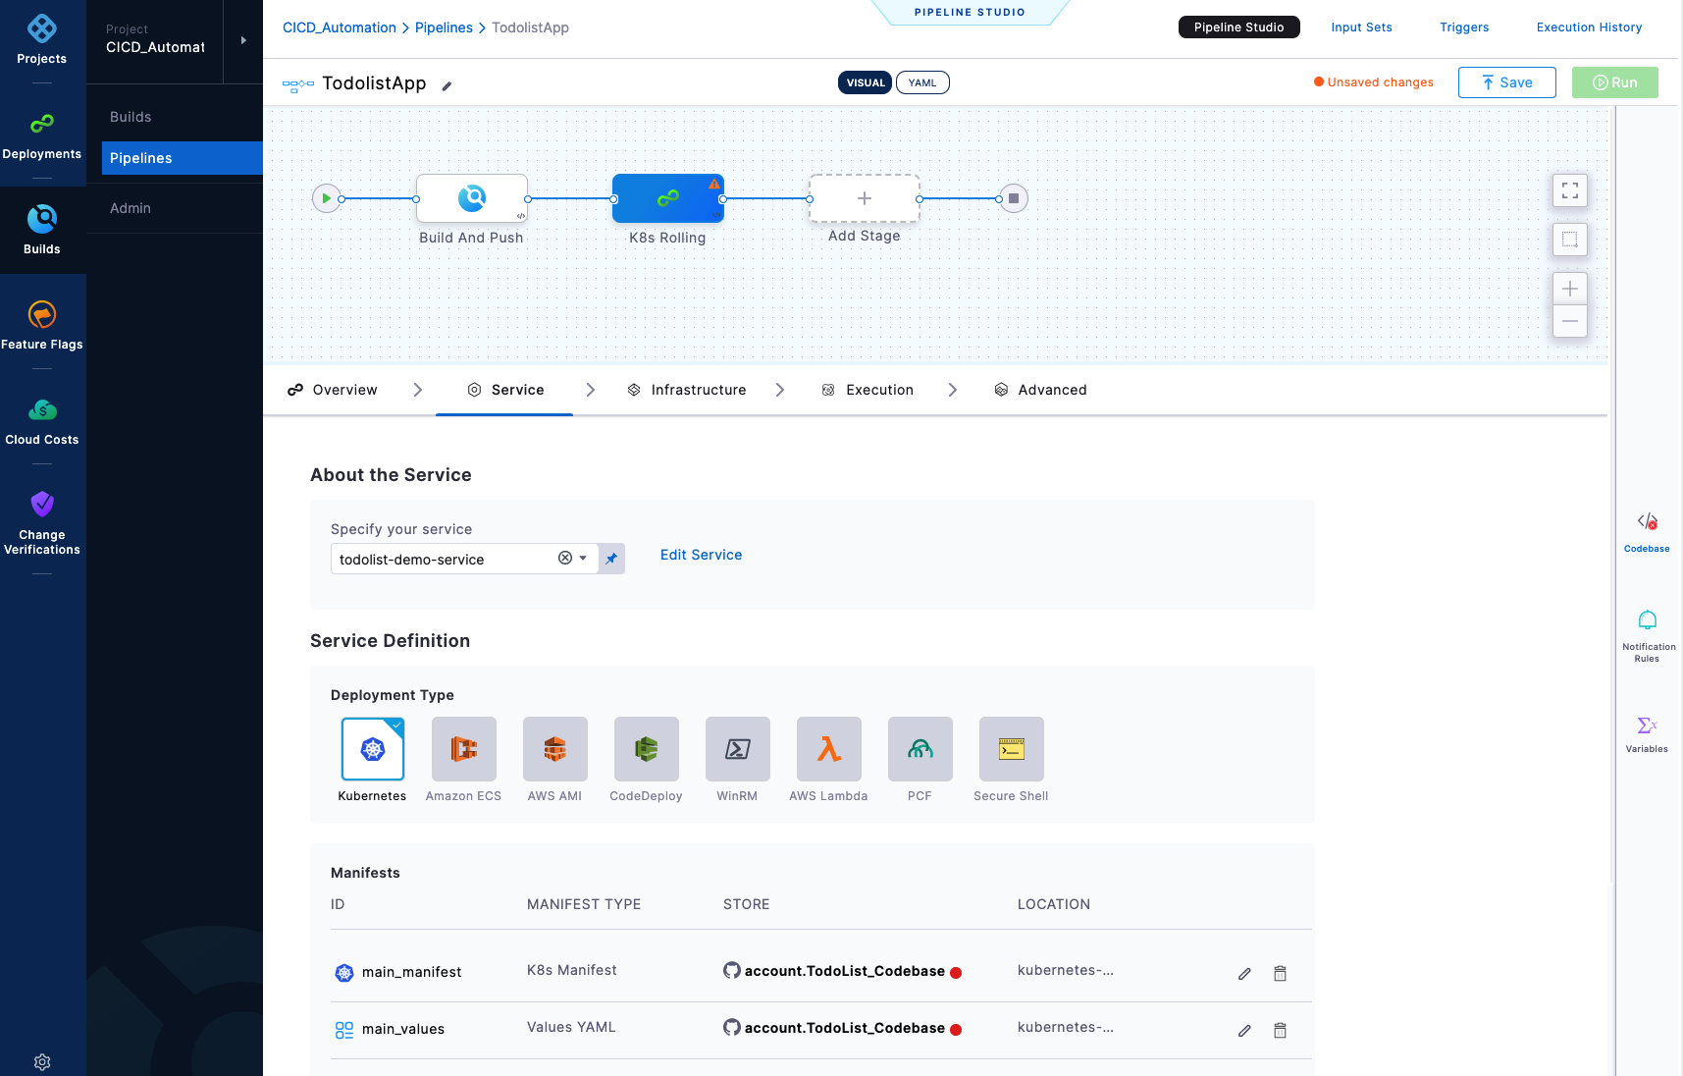Open settings gear at sidebar bottom

(x=42, y=1061)
